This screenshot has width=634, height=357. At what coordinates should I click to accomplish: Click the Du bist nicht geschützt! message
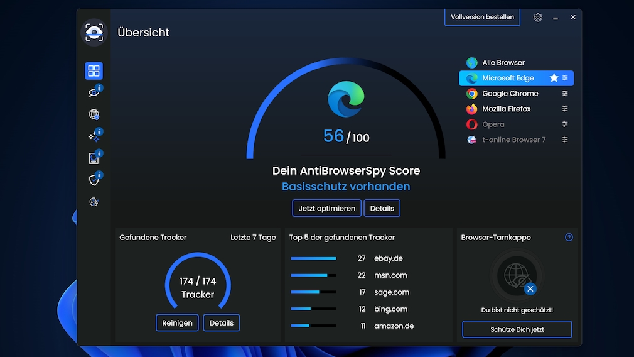[517, 310]
